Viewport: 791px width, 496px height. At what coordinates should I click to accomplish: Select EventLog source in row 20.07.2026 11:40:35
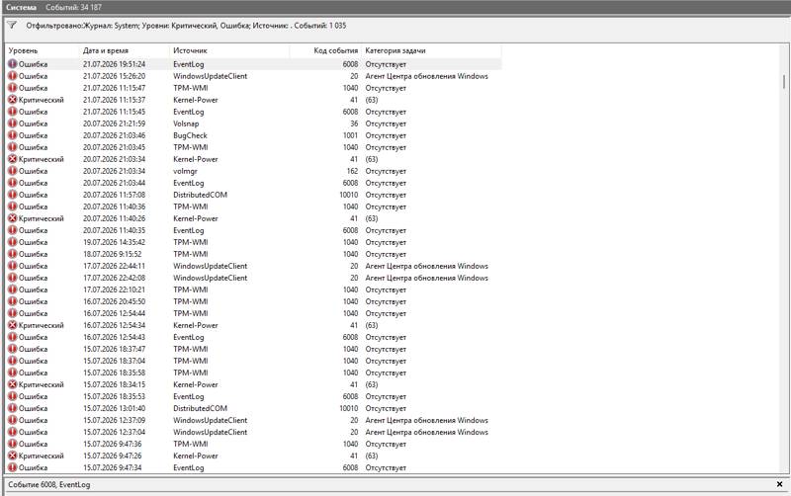pyautogui.click(x=189, y=230)
